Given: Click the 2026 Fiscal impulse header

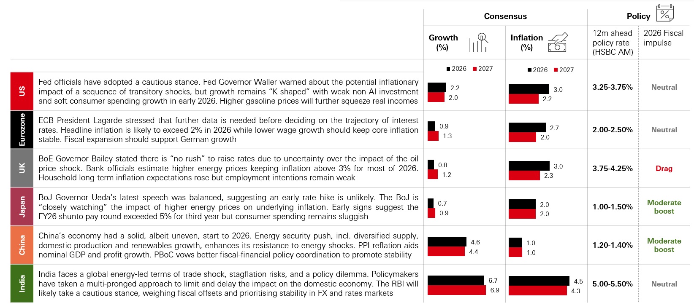Looking at the screenshot, I should tap(663, 38).
